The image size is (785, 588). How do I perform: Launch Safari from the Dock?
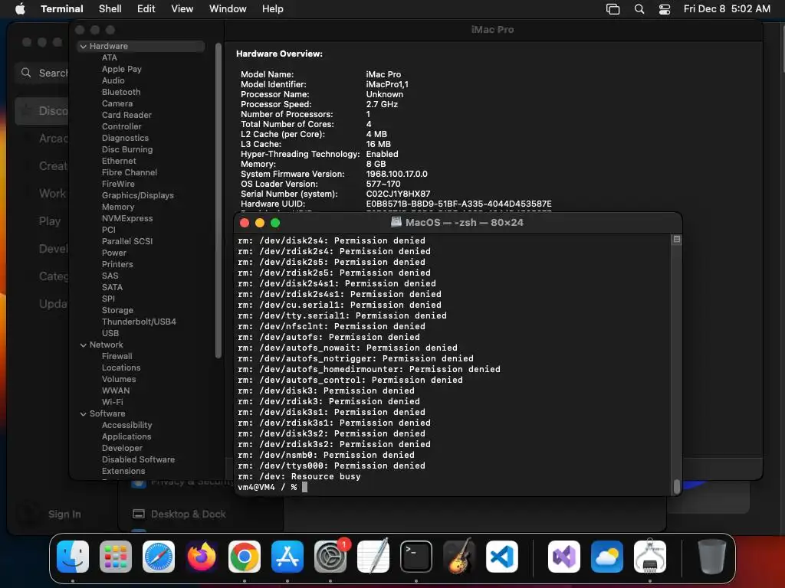pos(159,557)
